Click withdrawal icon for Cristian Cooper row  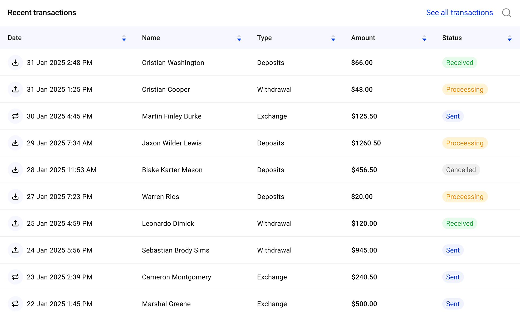tap(16, 89)
